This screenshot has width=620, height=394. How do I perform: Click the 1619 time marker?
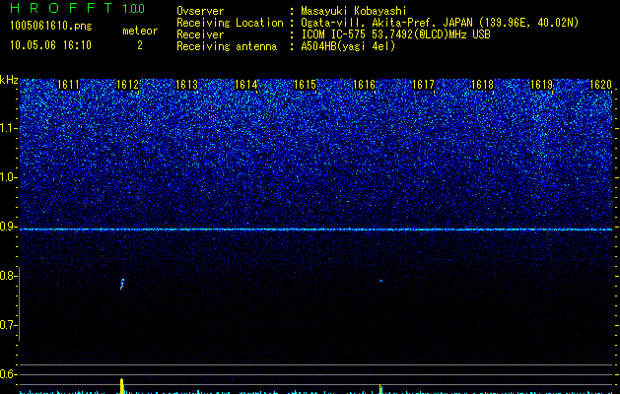(542, 85)
